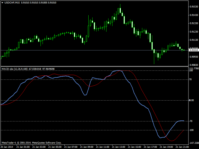Click the 21 Jan 03:00 time label
The height and width of the screenshot is (149, 199).
[x=39, y=147]
